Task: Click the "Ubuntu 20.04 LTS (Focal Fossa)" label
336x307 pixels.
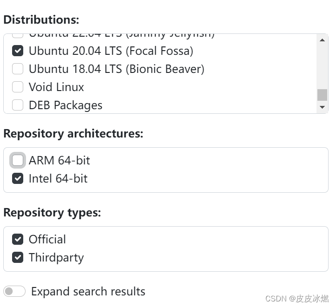Action: tap(111, 51)
